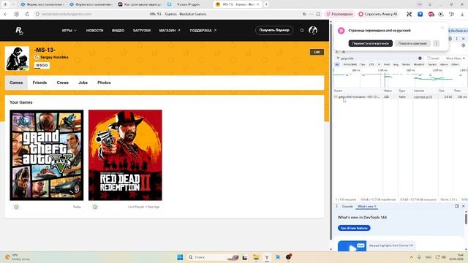The width and height of the screenshot is (468, 263).
Task: Switch to the Photos profile tab
Action: click(x=104, y=83)
